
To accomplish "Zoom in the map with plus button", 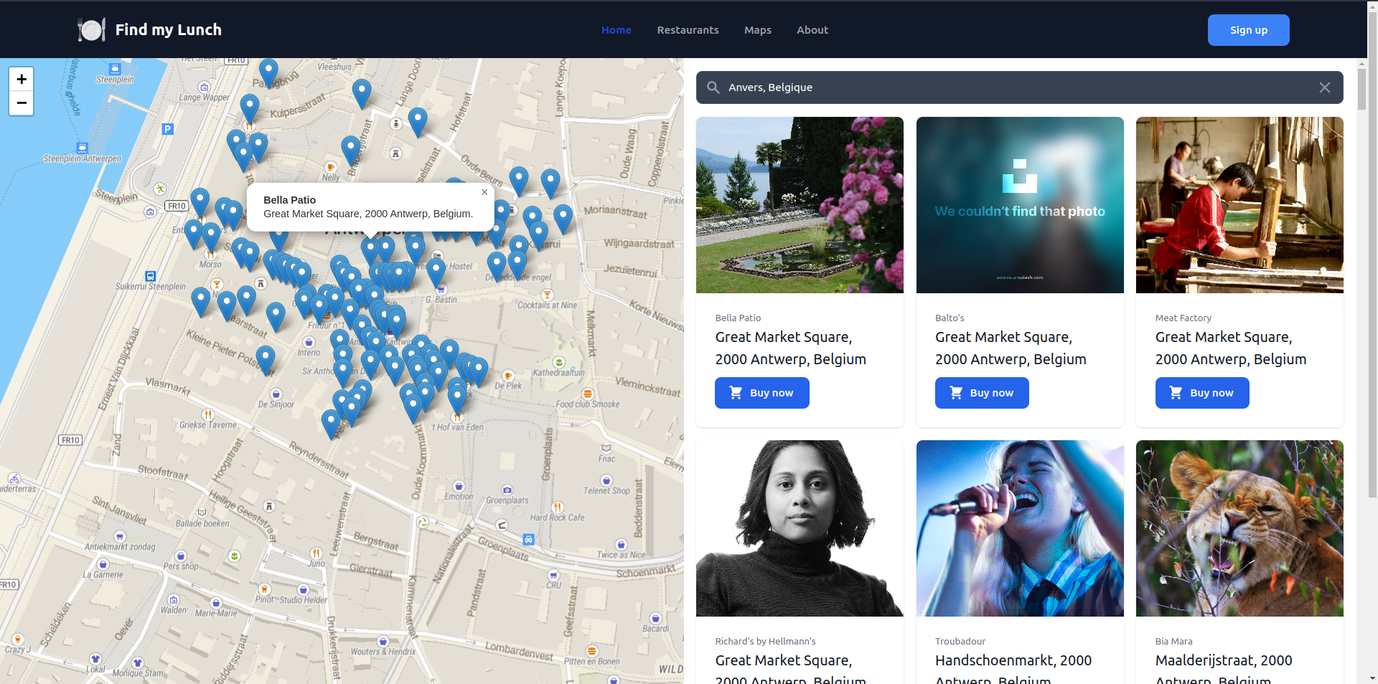I will [x=22, y=79].
